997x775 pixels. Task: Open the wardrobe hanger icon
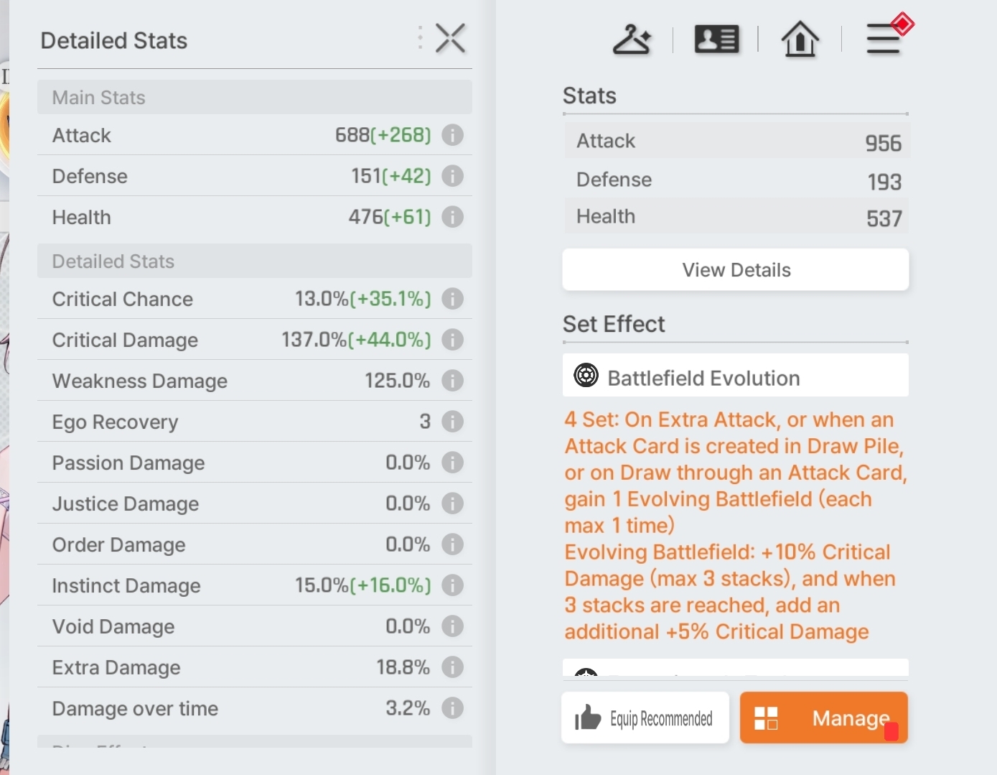click(x=632, y=39)
